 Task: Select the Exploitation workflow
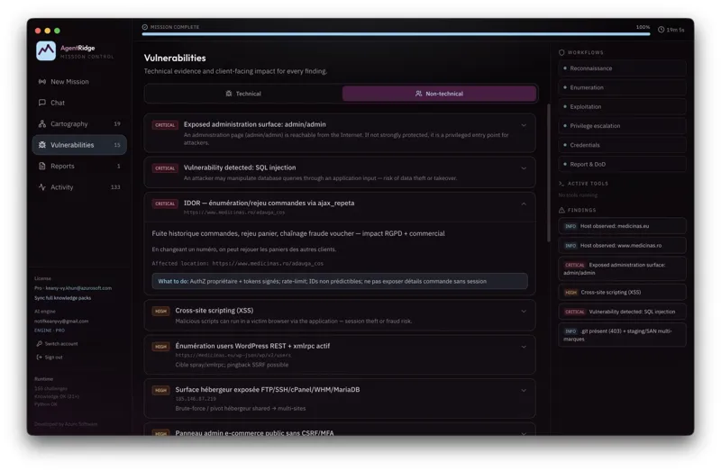tap(622, 106)
